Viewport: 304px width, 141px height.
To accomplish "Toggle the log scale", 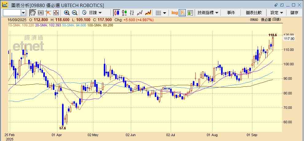I will pos(174,13).
